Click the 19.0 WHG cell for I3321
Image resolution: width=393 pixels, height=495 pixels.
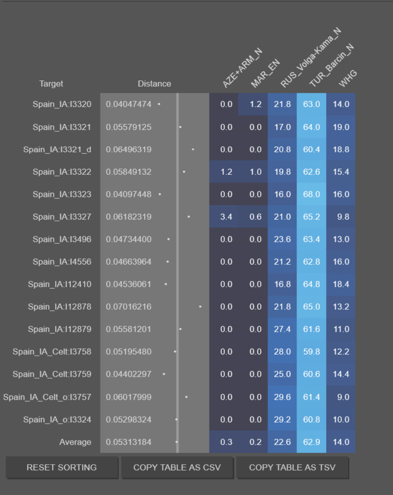[341, 127]
